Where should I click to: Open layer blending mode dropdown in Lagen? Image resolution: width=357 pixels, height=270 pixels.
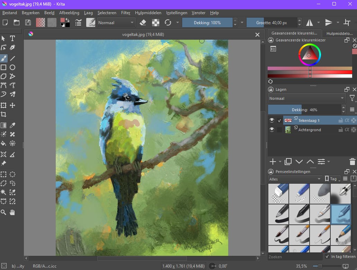(306, 98)
